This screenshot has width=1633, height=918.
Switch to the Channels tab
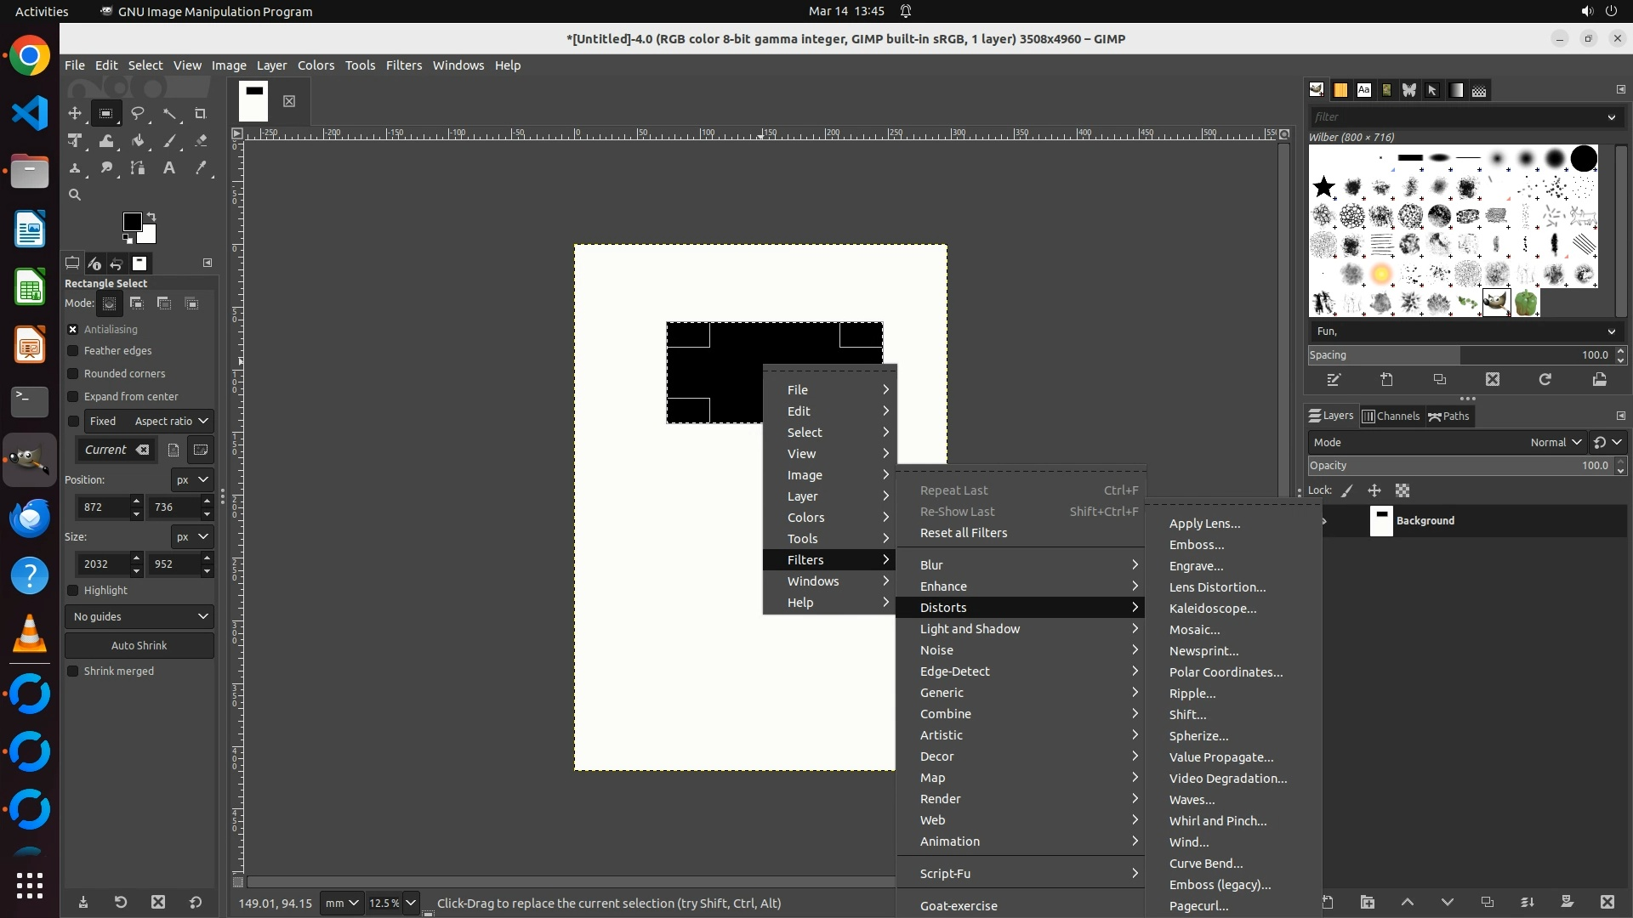pos(1391,416)
